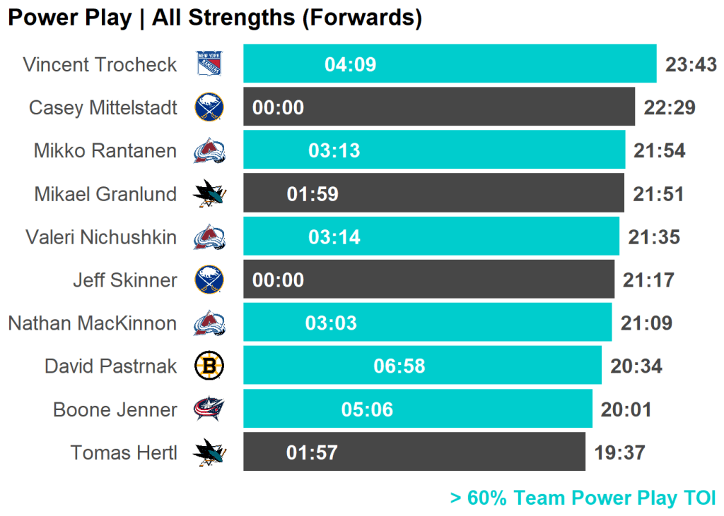Click the Sharks logo next to Tomas Hertl
This screenshot has height=516, width=724.
click(x=209, y=452)
